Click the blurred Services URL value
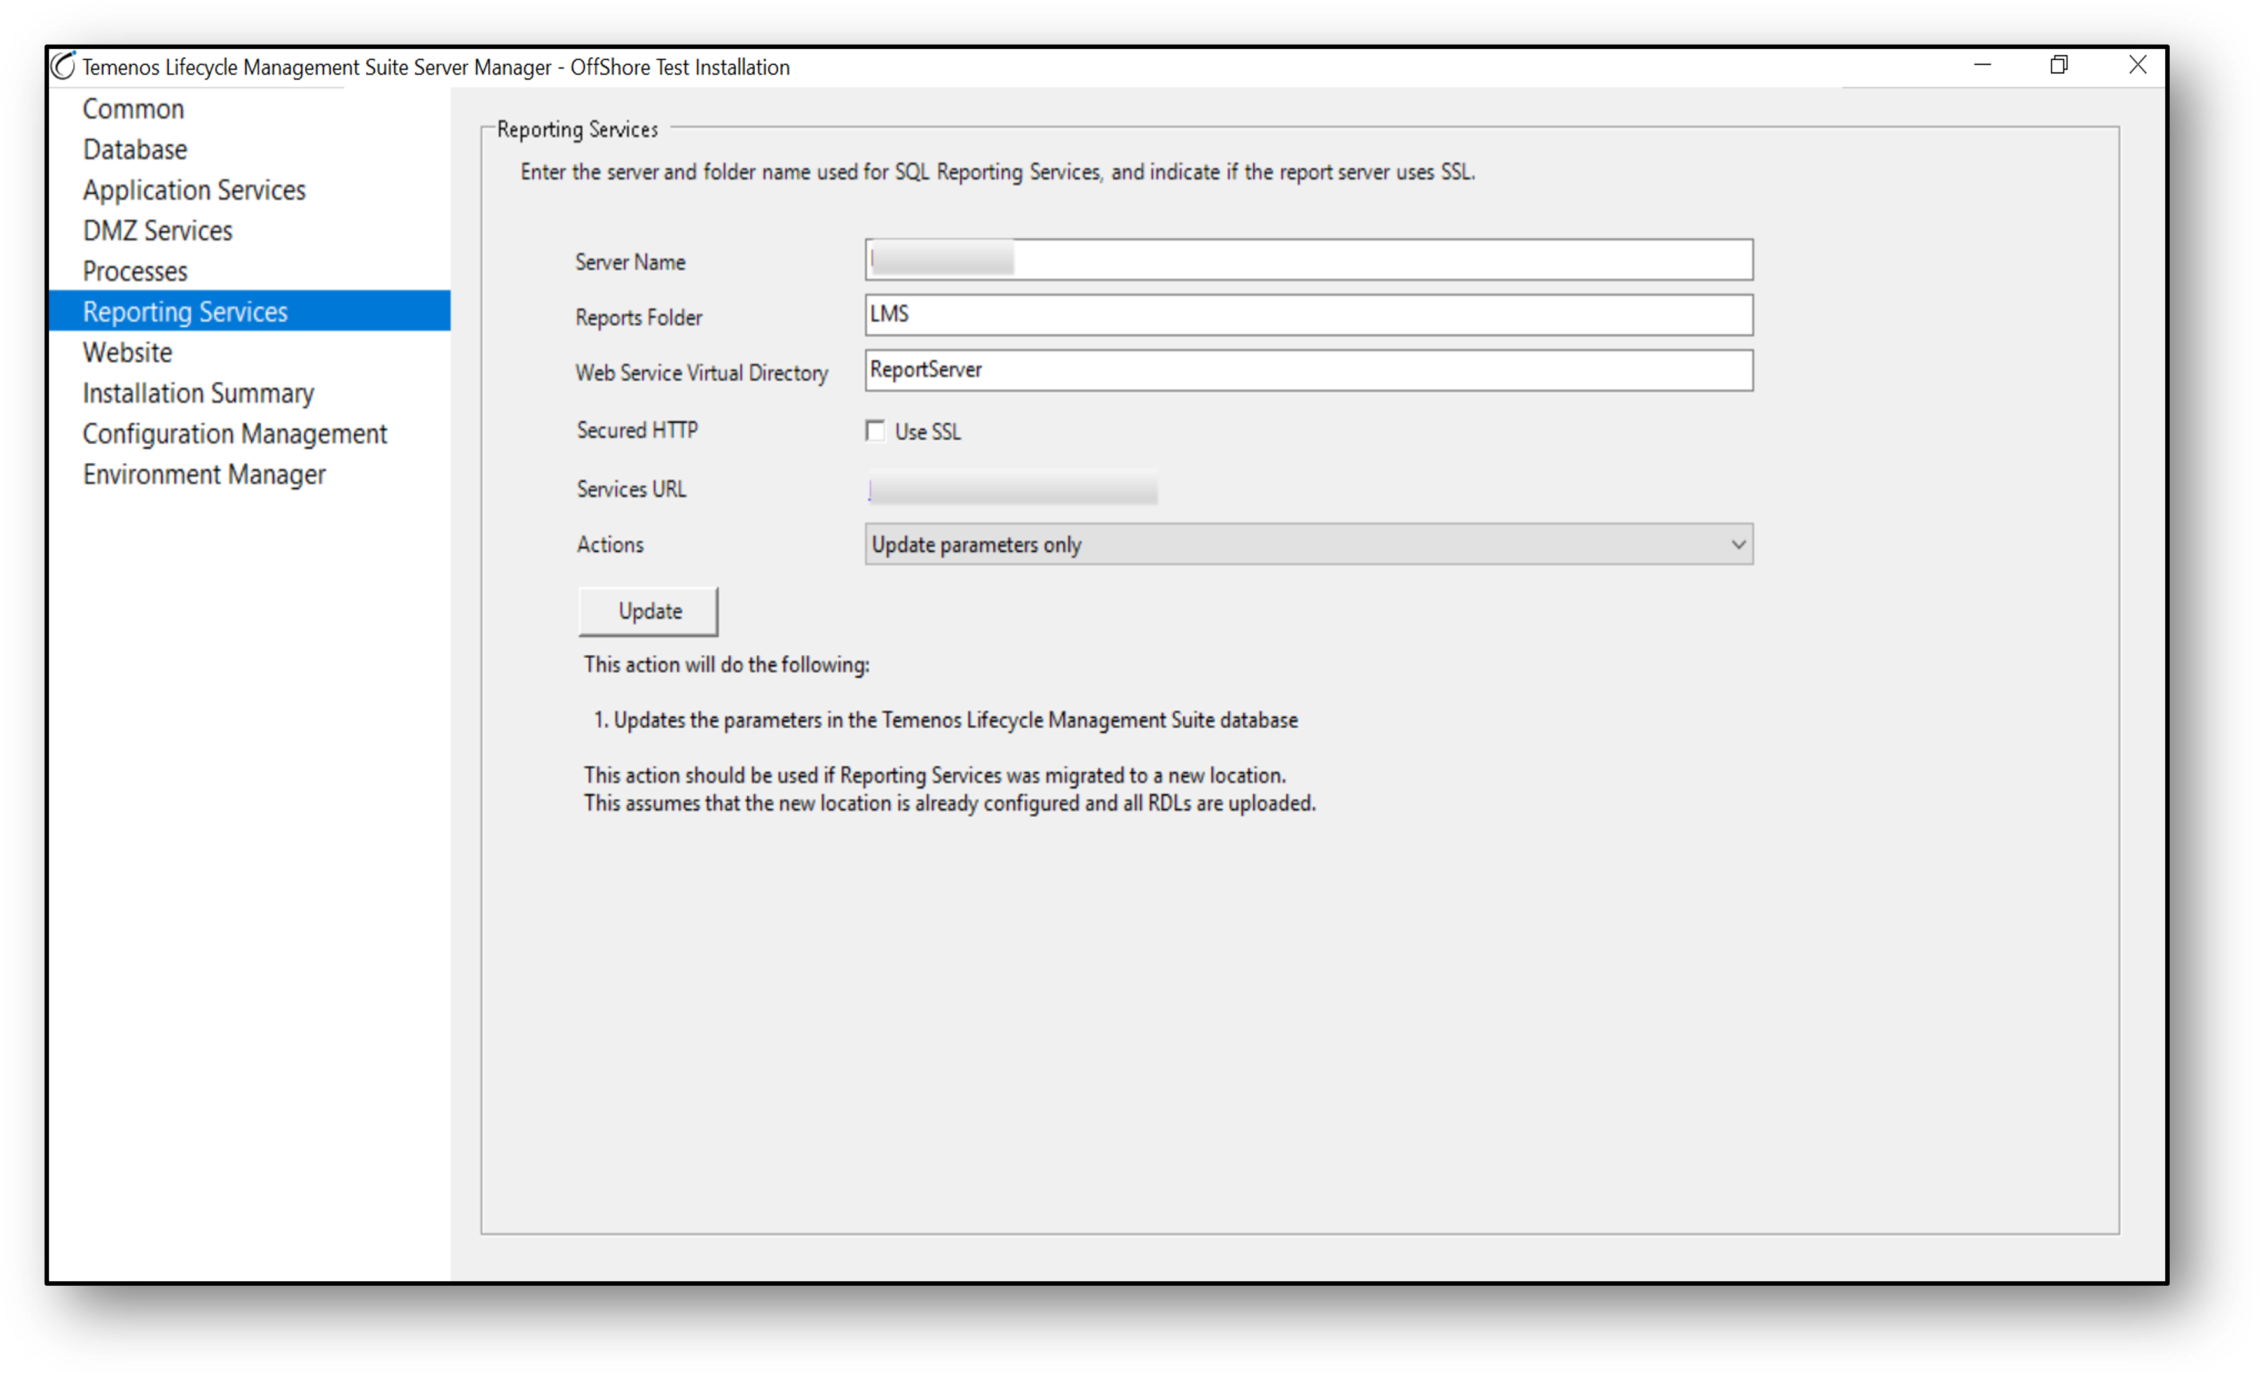This screenshot has height=1376, width=2260. (x=1012, y=489)
